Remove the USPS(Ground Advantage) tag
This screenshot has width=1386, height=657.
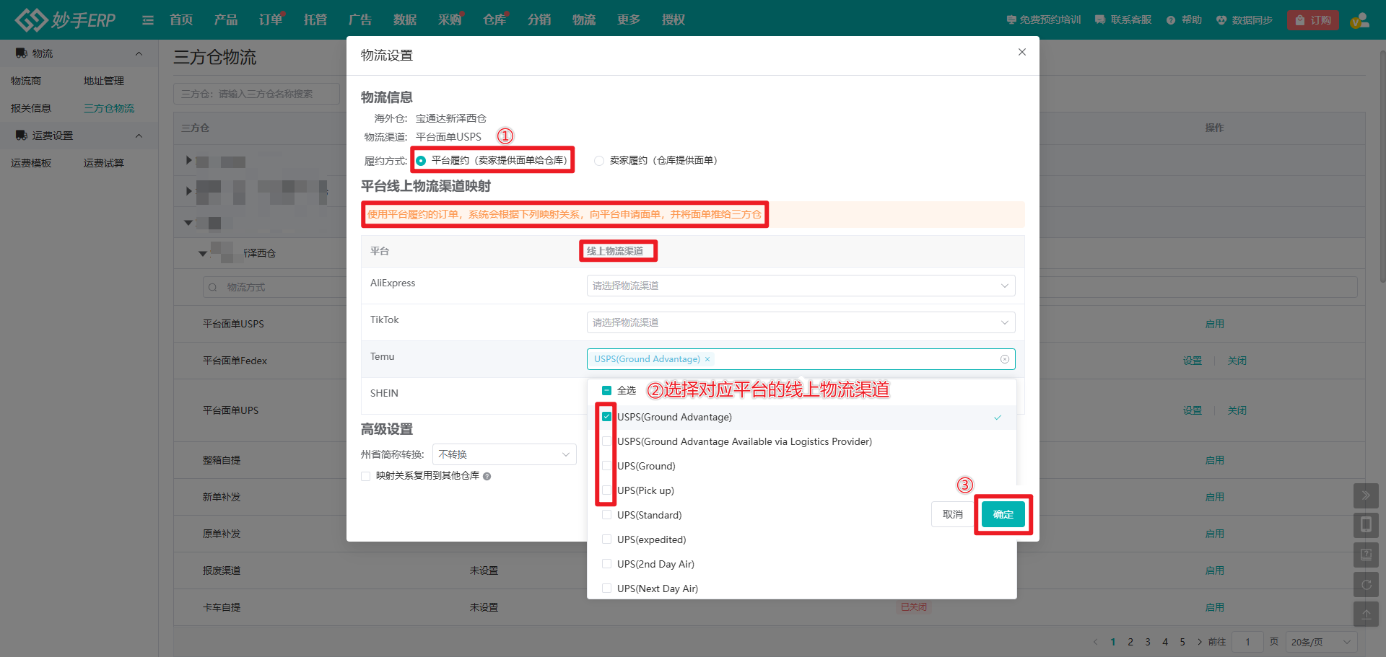point(707,359)
